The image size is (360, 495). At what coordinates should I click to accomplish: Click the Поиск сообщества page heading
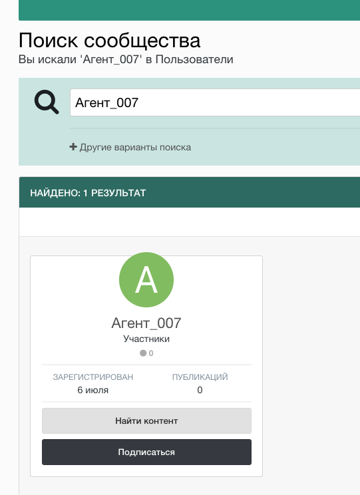(109, 41)
